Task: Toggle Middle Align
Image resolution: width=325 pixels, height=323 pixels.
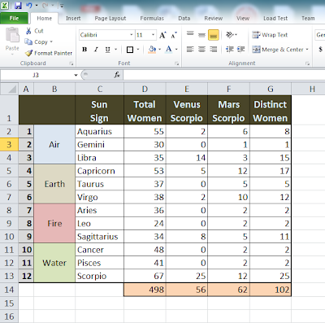Action: click(201, 35)
